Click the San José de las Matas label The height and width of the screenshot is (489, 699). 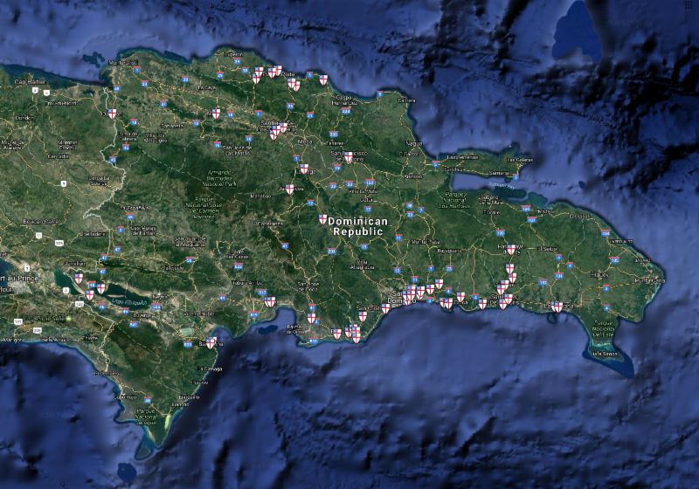click(x=237, y=150)
